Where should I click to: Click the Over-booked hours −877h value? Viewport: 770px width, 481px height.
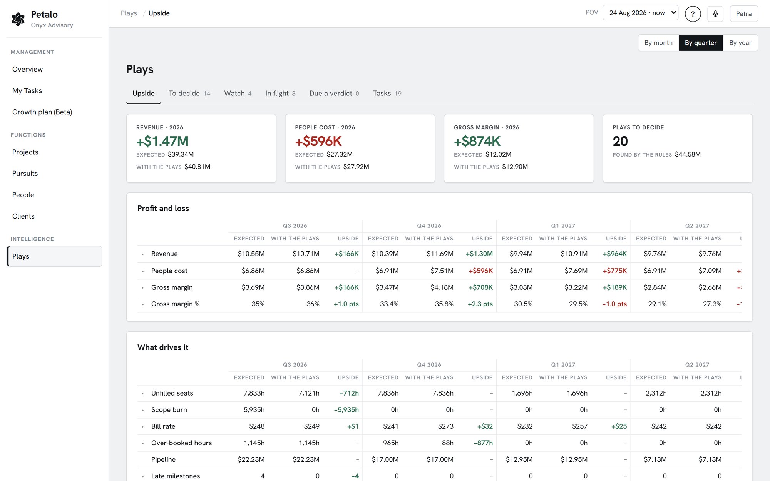[x=483, y=443]
